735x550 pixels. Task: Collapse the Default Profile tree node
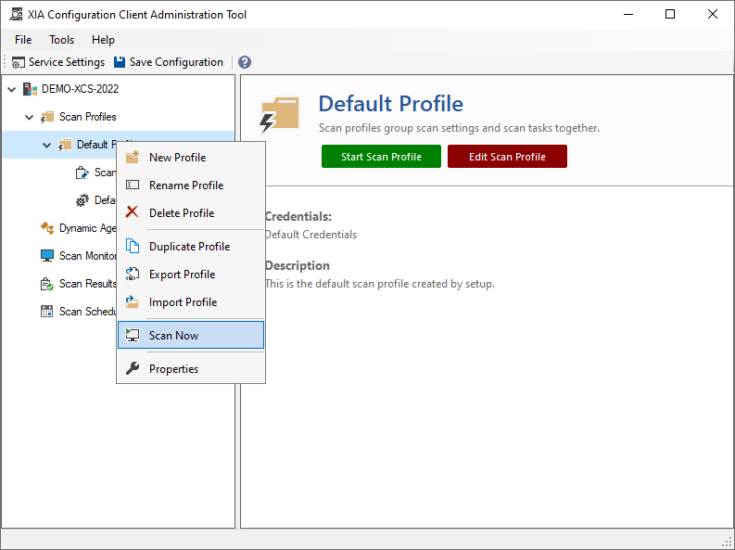(x=47, y=145)
